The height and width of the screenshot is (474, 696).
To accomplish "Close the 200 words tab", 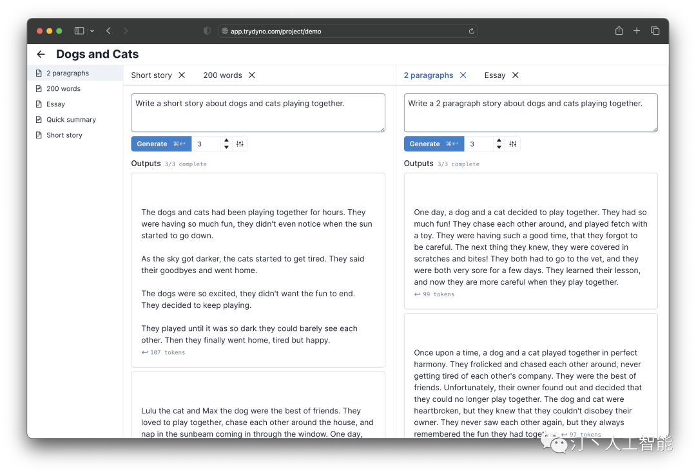I will click(252, 75).
